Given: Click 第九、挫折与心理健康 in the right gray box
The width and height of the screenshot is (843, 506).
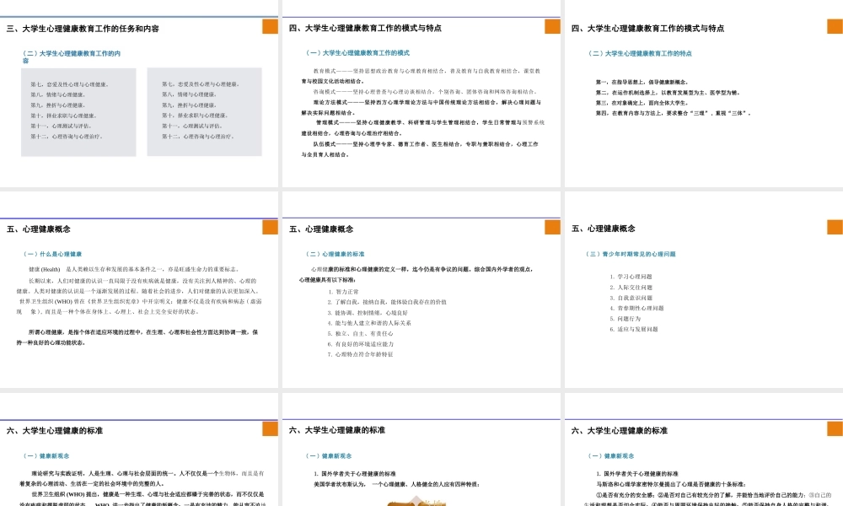Looking at the screenshot, I should click(189, 105).
